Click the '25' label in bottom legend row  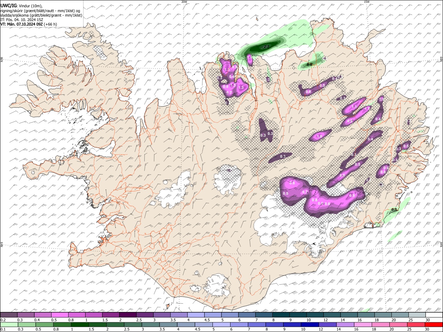point(409,330)
